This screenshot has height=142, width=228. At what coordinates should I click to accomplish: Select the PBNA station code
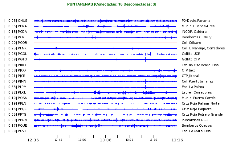[x=22, y=26]
